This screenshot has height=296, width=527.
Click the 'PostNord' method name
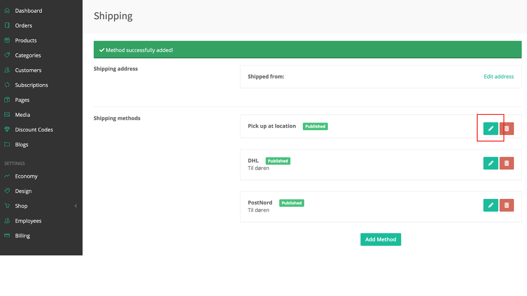point(260,203)
